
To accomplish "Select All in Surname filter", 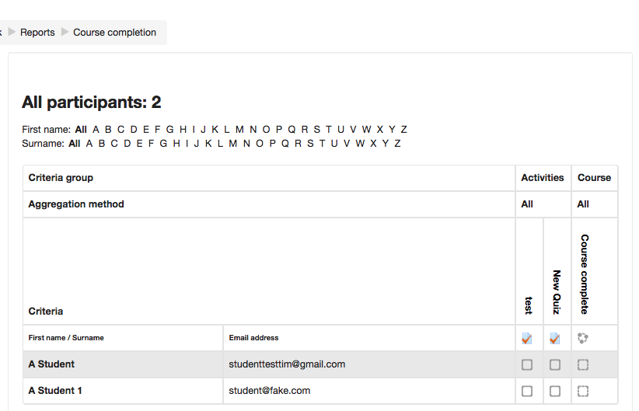I will [74, 144].
